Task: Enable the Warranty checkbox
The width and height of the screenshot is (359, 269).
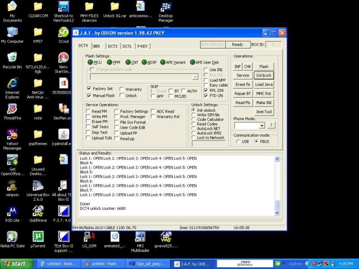Action: [x=122, y=89]
